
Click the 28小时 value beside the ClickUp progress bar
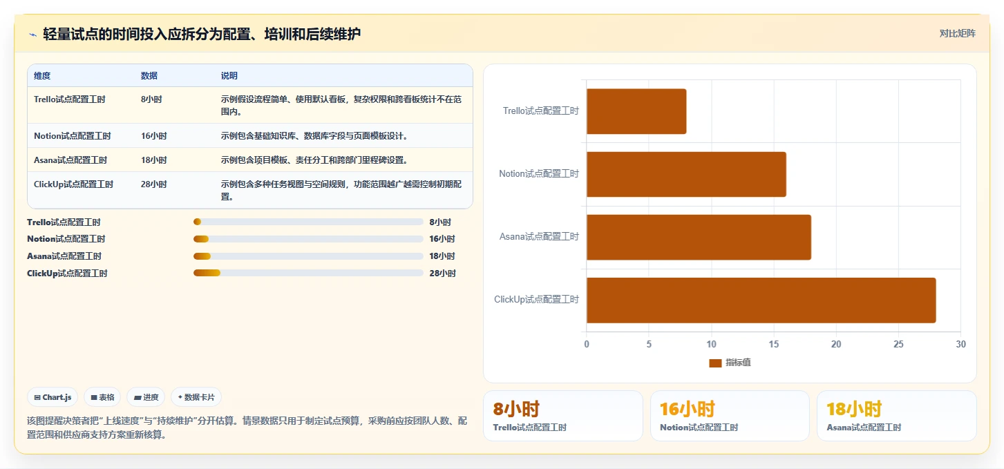[x=442, y=274]
